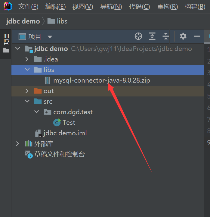Screen dimensions: 210x217
Task: Collapse the libs folder
Action: pyautogui.click(x=27, y=69)
